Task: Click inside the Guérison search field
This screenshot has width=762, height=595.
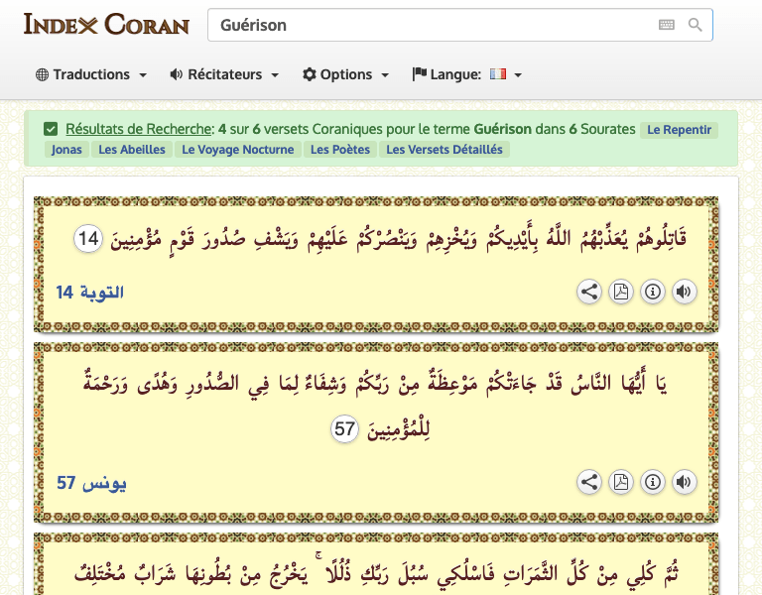Action: click(x=427, y=25)
